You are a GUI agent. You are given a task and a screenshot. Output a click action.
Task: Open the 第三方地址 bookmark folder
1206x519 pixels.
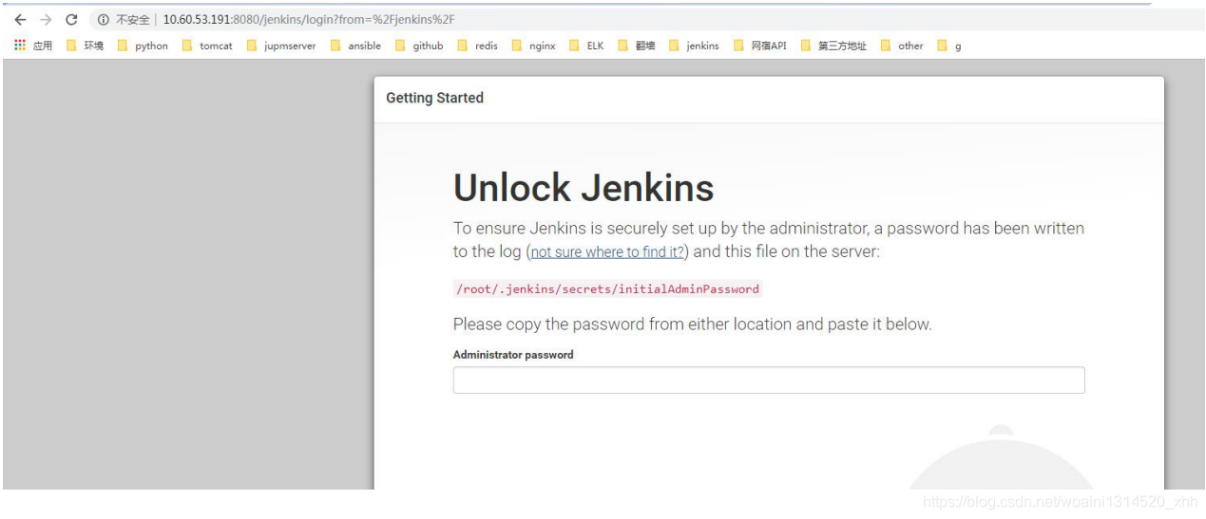(x=833, y=46)
